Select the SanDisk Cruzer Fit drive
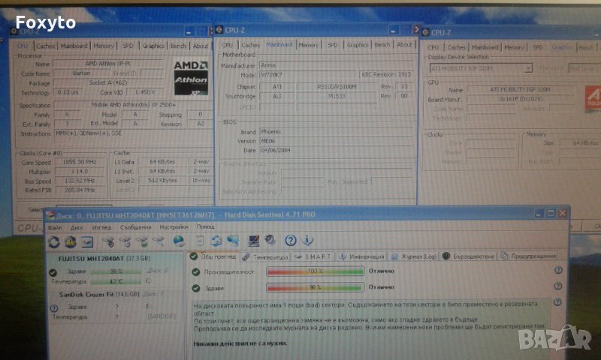This screenshot has width=601, height=360. (x=90, y=295)
